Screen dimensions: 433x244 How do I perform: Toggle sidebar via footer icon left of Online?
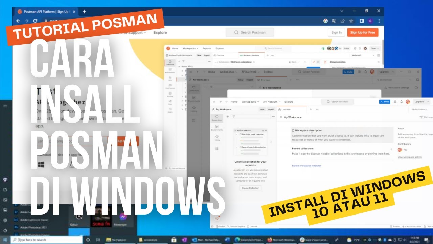click(x=212, y=226)
